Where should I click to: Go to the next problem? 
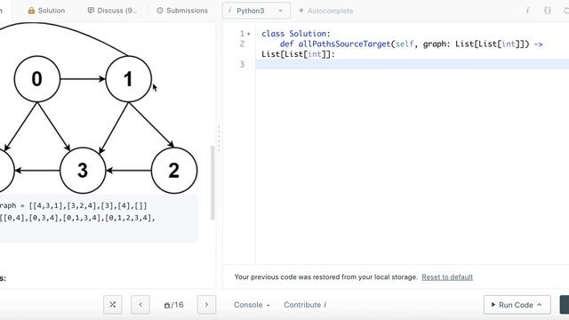pyautogui.click(x=206, y=305)
